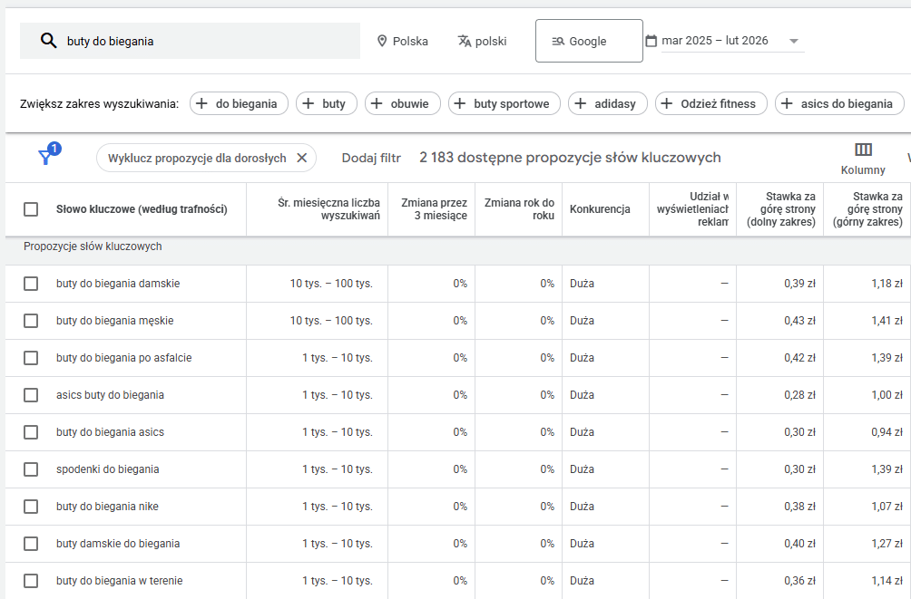Screen dimensions: 911x599
Task: Add 'do biegania' to broaden search
Action: click(x=239, y=104)
